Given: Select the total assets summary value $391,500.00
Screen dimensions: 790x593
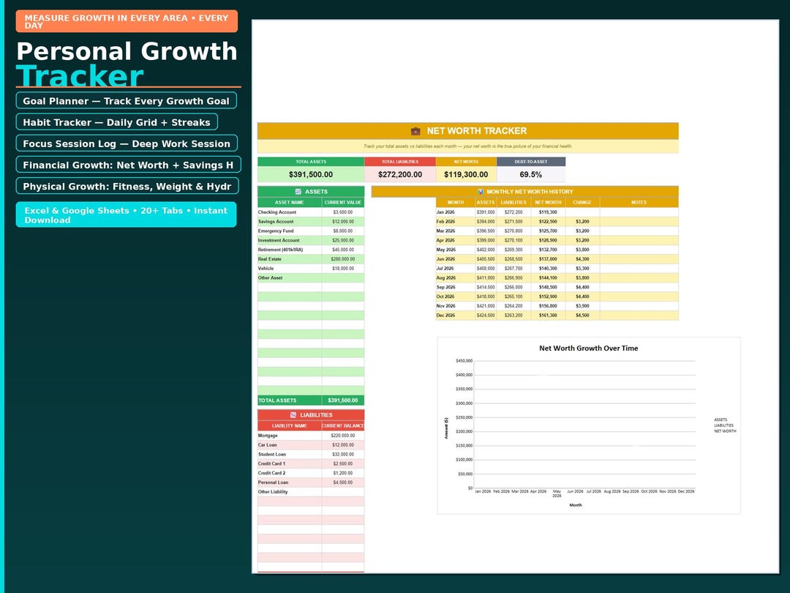Looking at the screenshot, I should pos(311,174).
